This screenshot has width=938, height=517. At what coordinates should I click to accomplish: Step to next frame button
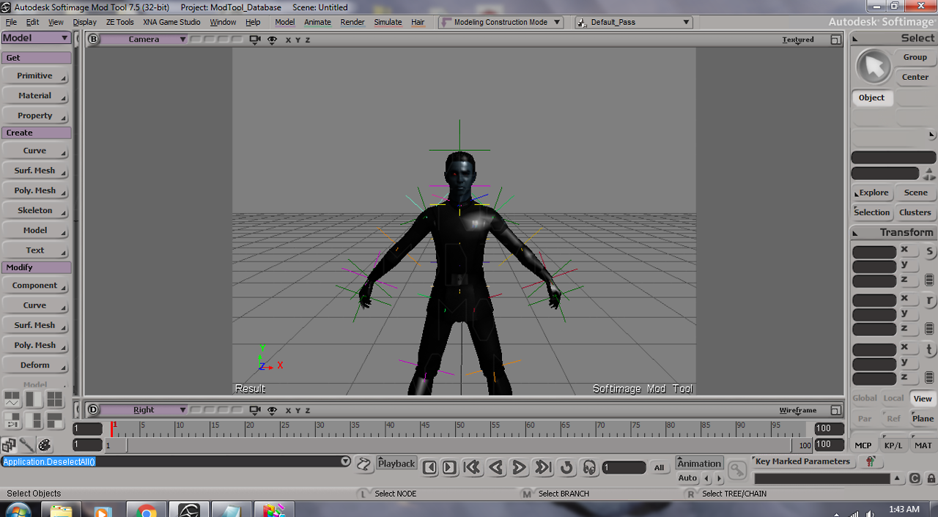click(x=450, y=467)
